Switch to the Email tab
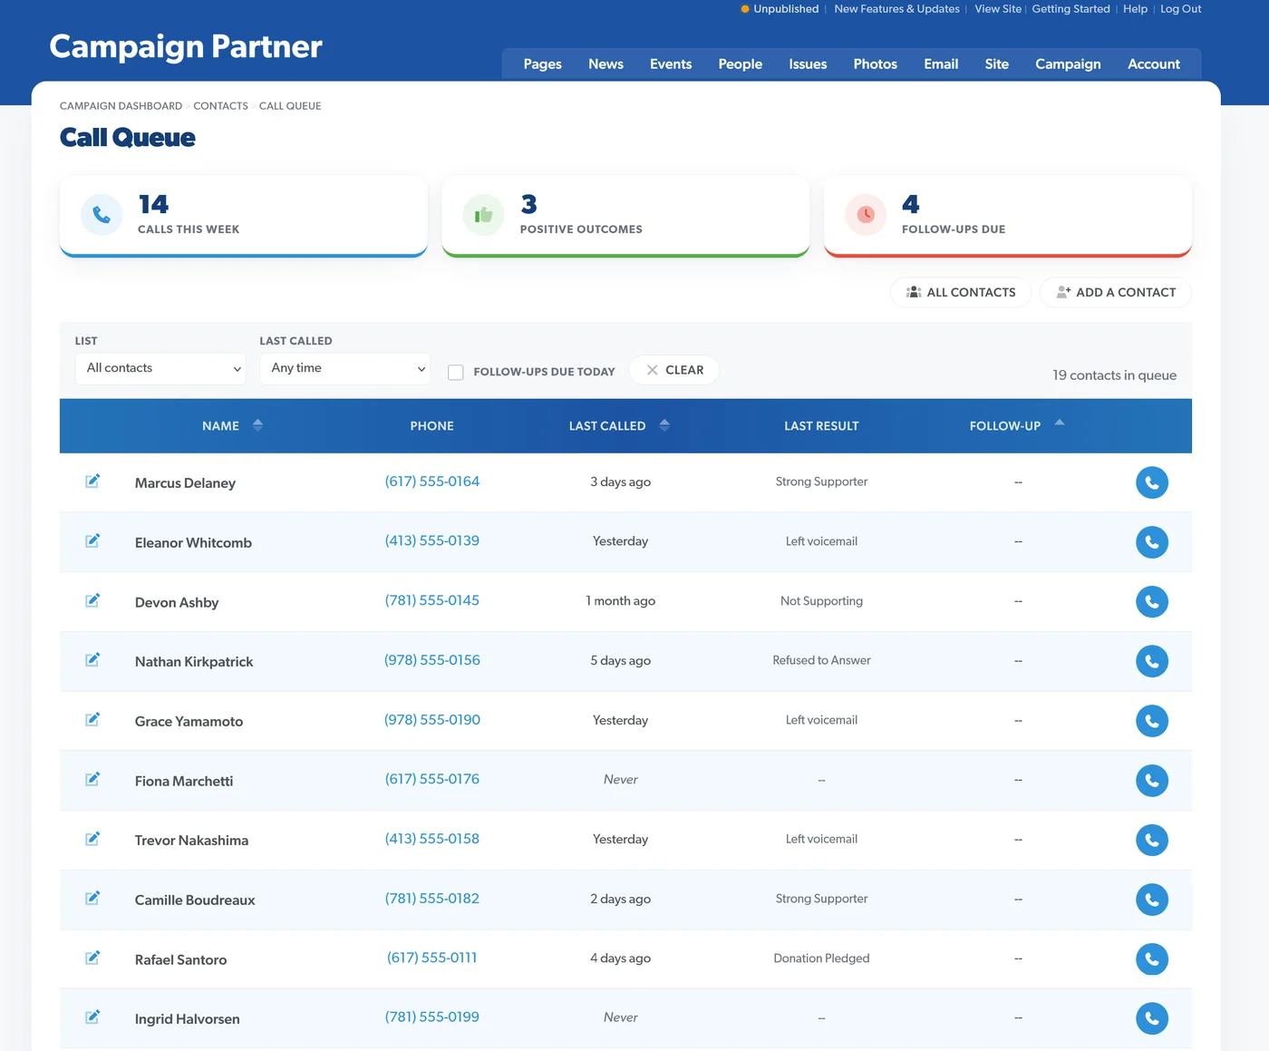This screenshot has width=1269, height=1051. coord(941,64)
